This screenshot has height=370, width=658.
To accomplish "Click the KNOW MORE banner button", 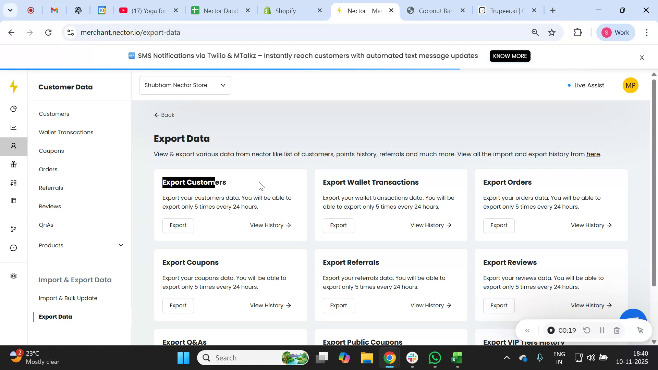I will [510, 56].
